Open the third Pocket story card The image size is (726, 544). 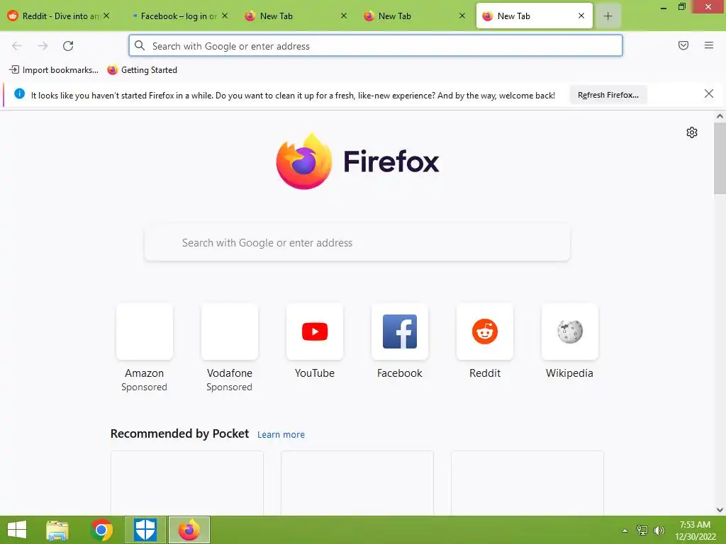[x=527, y=483]
